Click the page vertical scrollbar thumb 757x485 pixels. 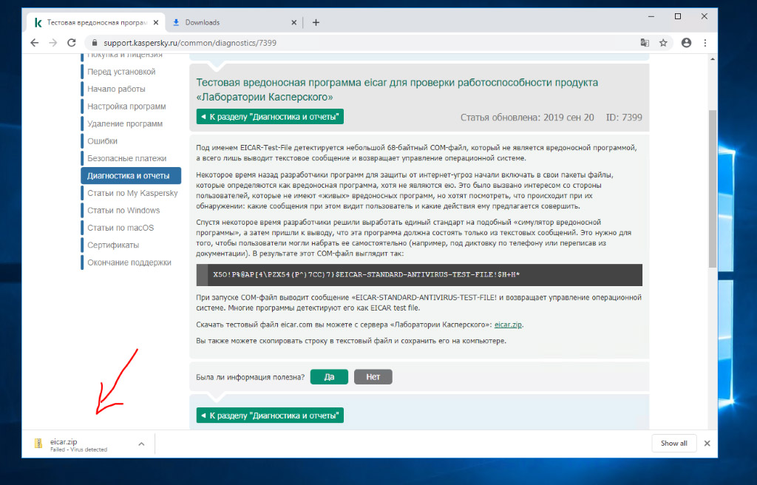click(x=713, y=189)
